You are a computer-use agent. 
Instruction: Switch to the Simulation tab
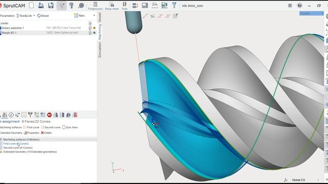click(100, 50)
